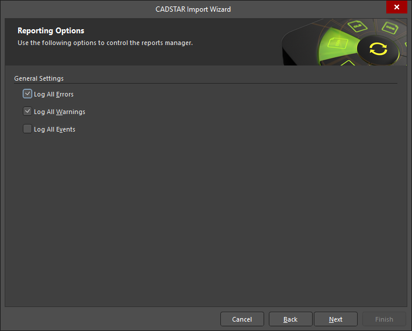
Task: Click the yellow refresh arrows wizard icon
Action: pos(378,49)
